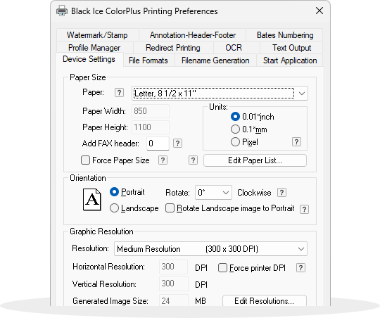
Task: Click the Vertical Resolution field
Action: [174, 284]
